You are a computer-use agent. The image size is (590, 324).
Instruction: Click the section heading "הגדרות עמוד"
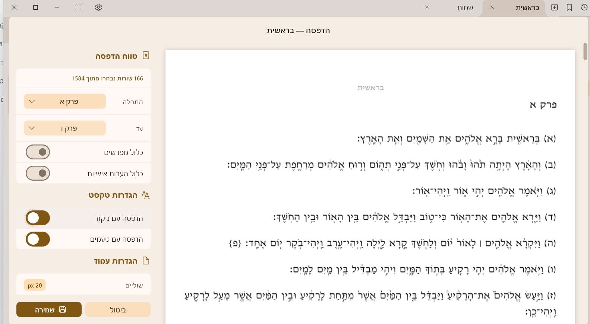coord(116,261)
